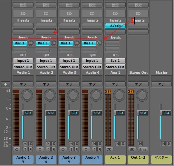This screenshot has height=166, width=174.
Task: Click mono format icon on Audio 1
Action: click(x=17, y=149)
